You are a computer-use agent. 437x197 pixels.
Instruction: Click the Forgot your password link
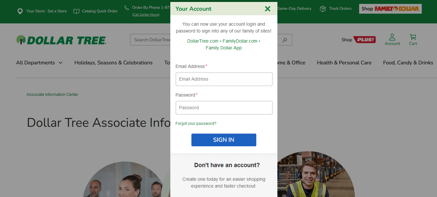196,124
